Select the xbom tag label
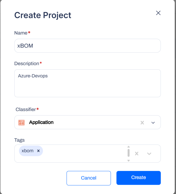 [27, 151]
